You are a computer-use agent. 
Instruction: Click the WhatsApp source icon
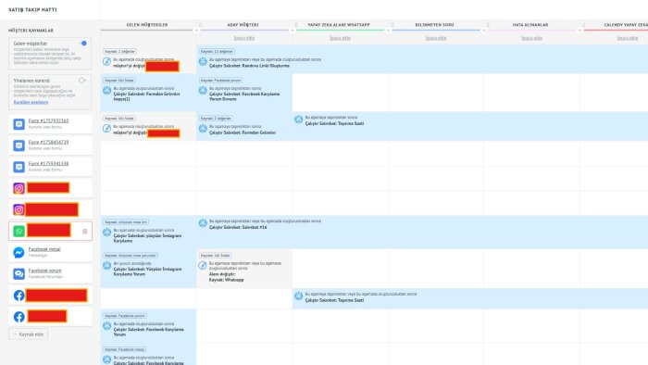click(x=19, y=231)
